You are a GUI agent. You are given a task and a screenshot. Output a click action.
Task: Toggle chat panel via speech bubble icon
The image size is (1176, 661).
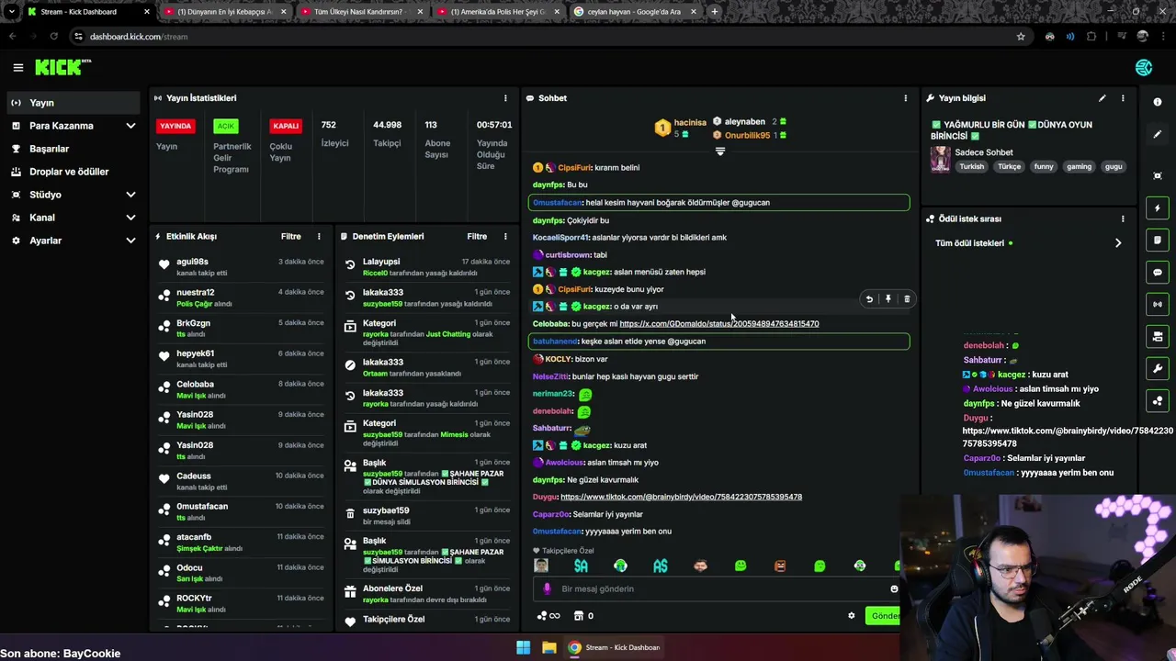1158,273
